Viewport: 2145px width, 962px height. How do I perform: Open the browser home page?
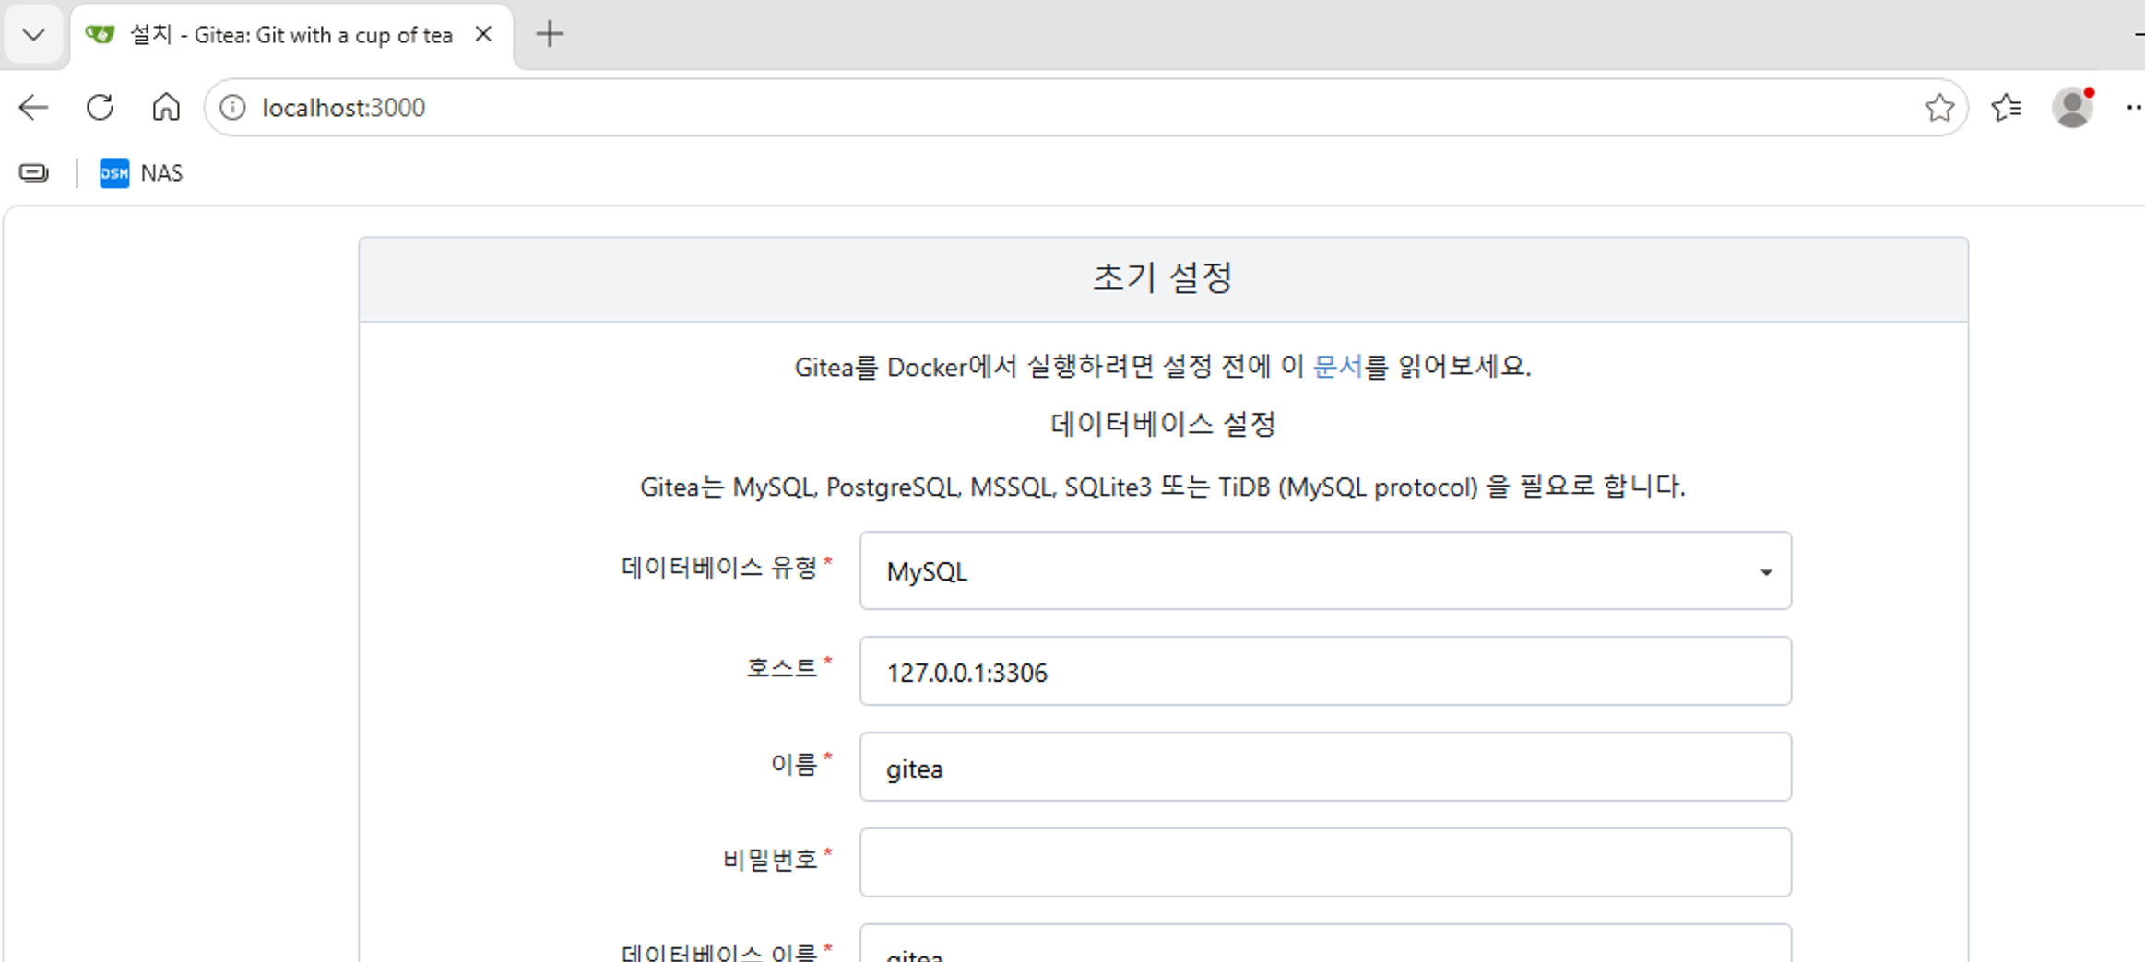[166, 108]
